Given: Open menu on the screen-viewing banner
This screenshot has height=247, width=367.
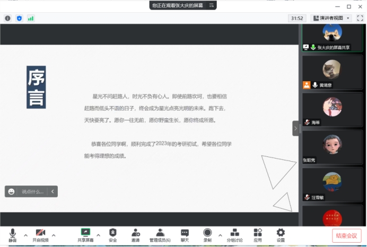Looking at the screenshot, I should click(x=211, y=5).
